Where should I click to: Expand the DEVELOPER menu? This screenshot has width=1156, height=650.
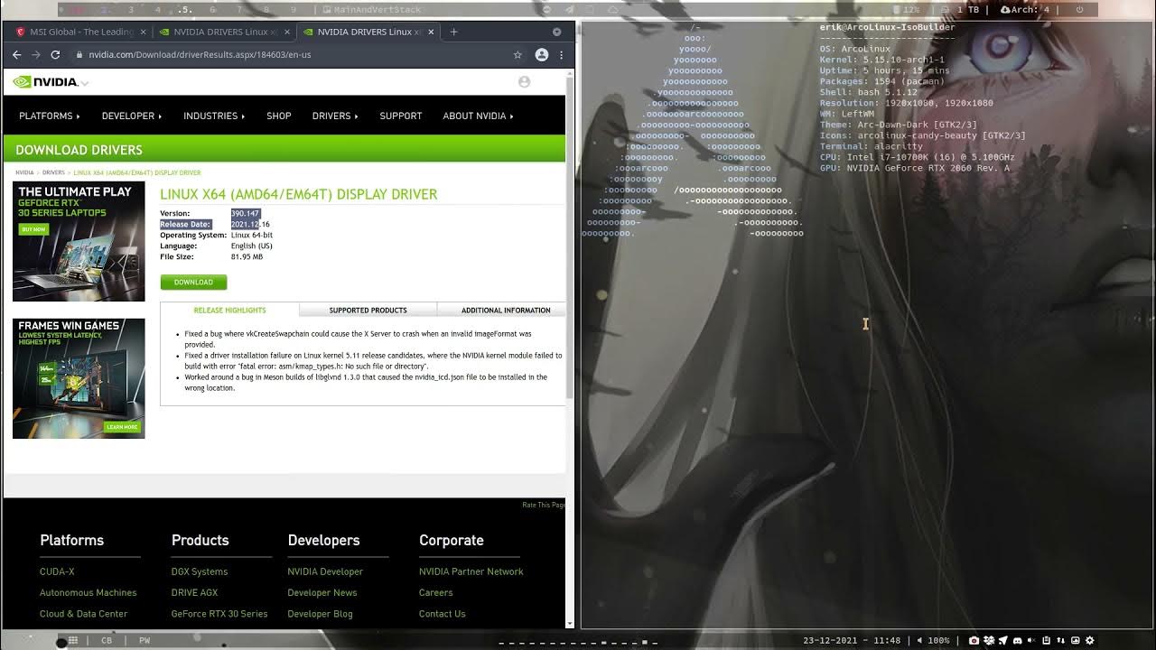(132, 116)
